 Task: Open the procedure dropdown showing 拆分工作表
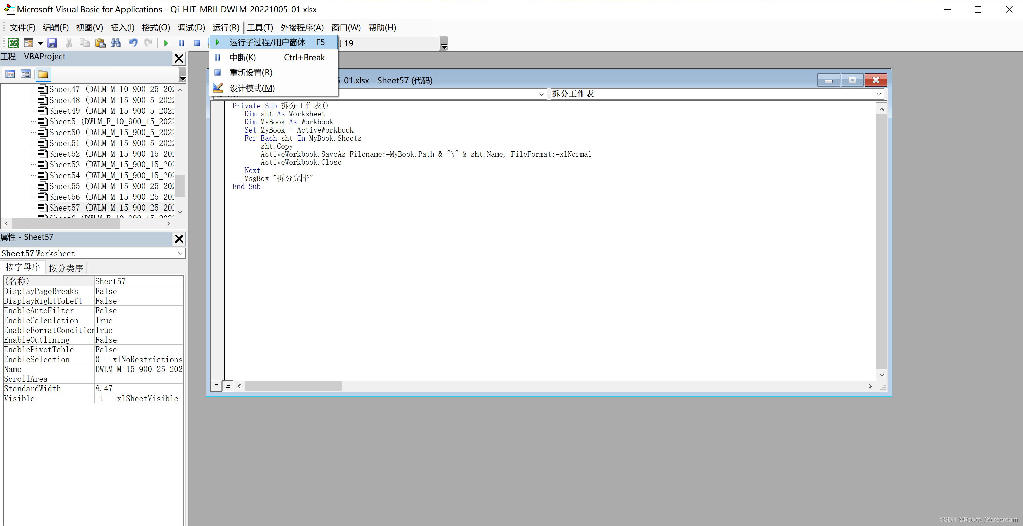click(x=878, y=94)
